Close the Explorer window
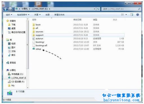 (138, 3)
